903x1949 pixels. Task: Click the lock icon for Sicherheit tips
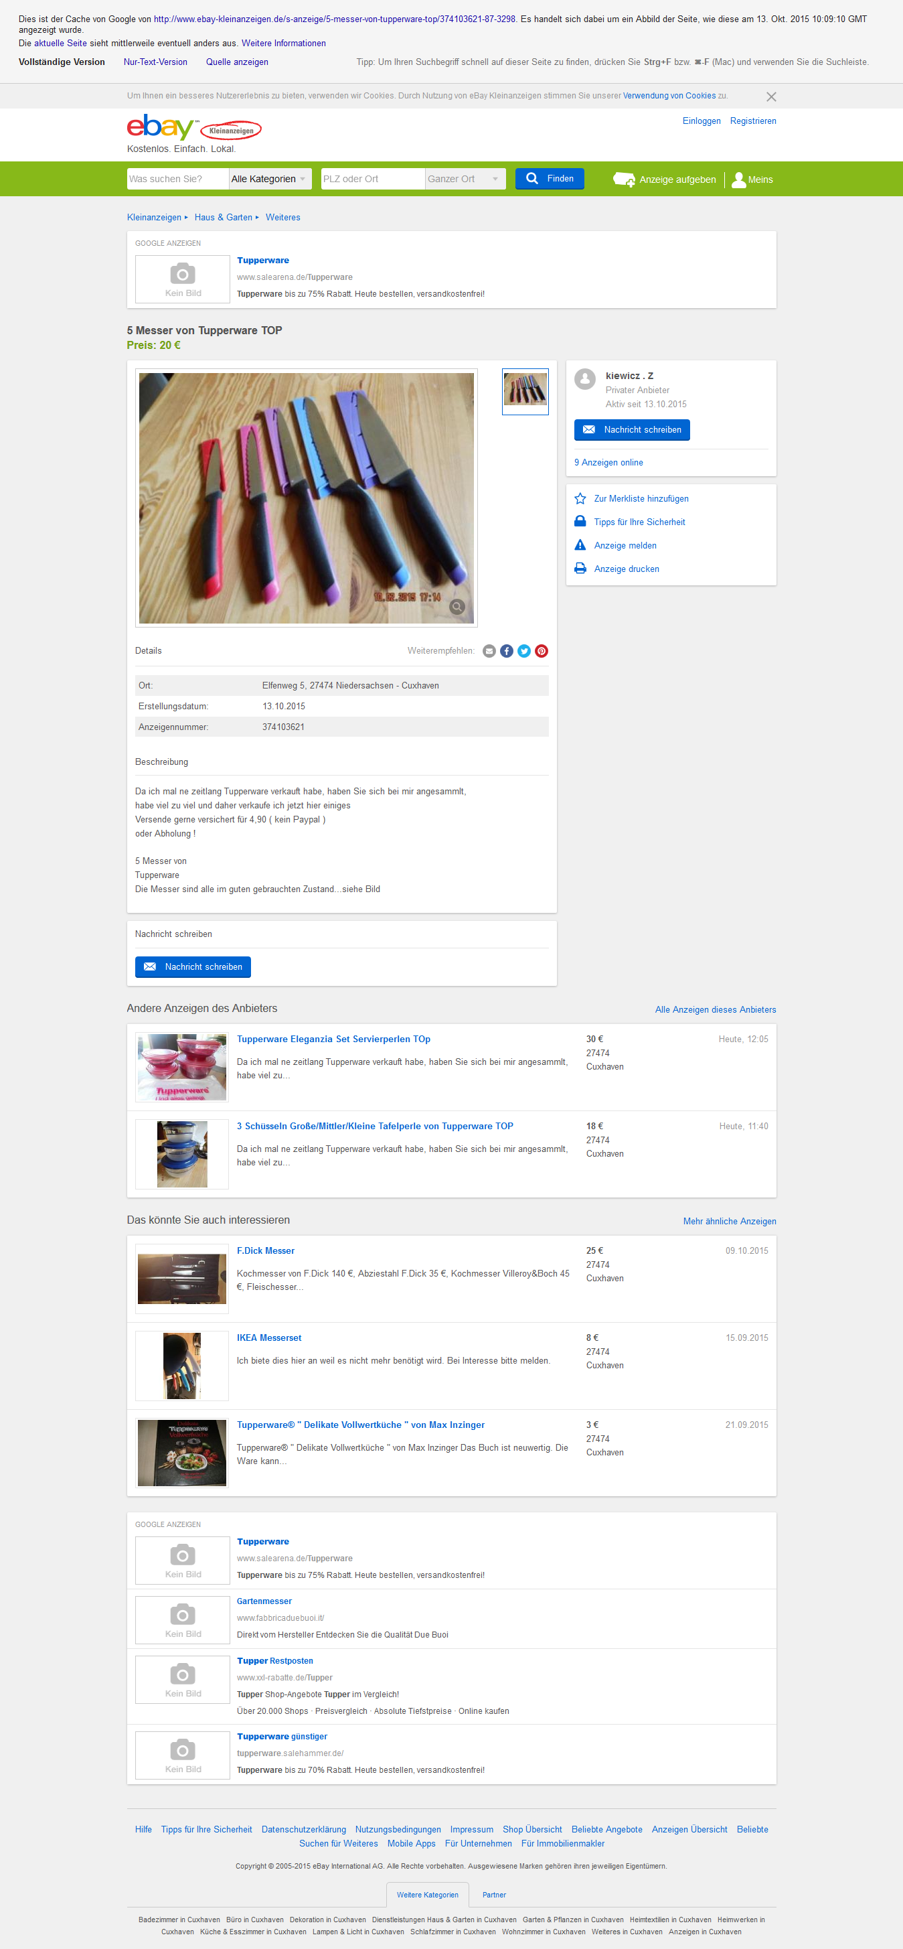[x=580, y=521]
